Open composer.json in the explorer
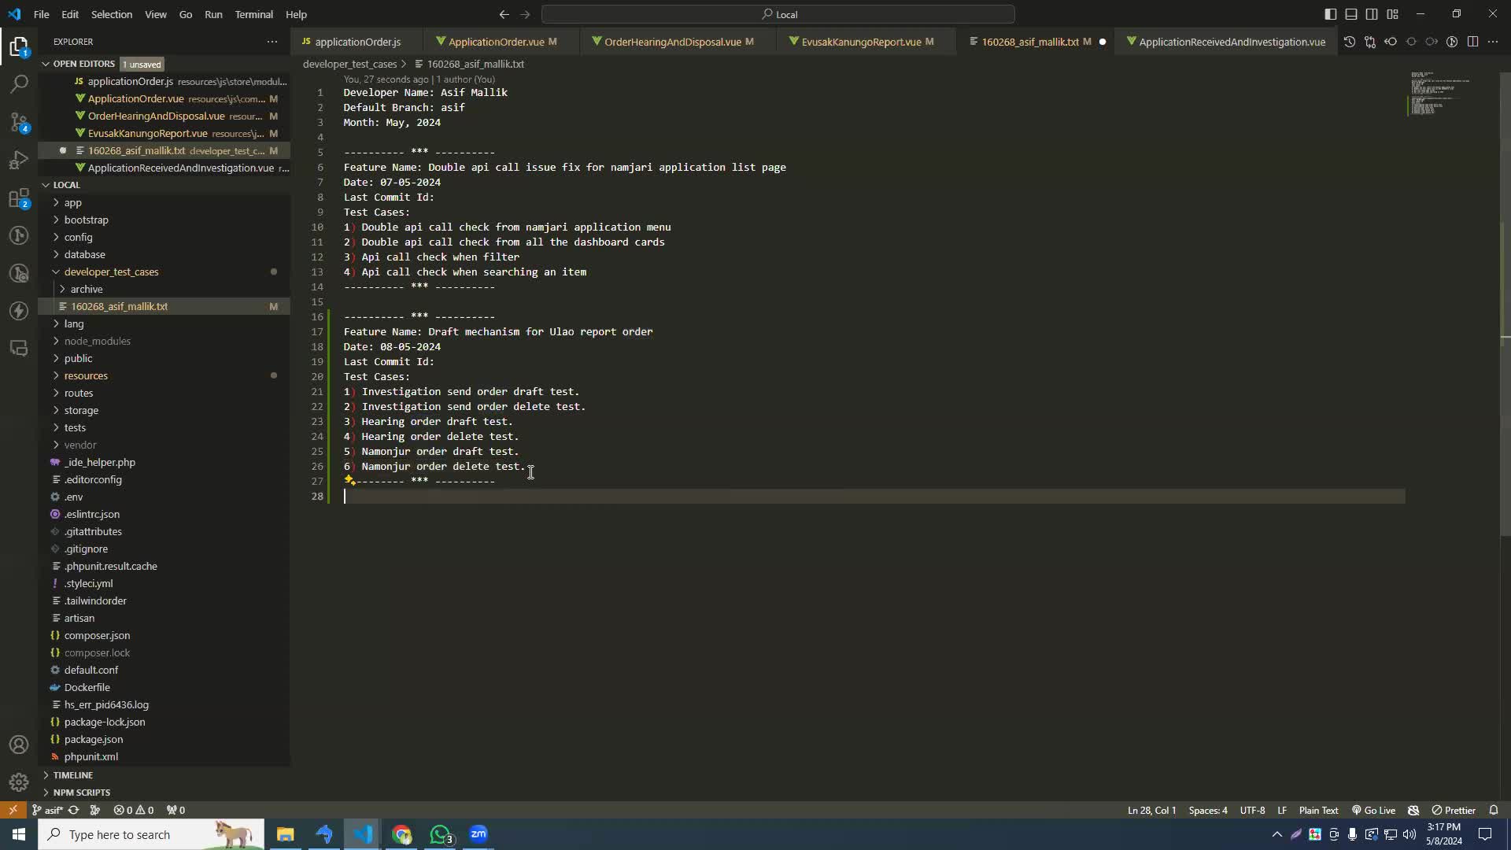 (97, 635)
